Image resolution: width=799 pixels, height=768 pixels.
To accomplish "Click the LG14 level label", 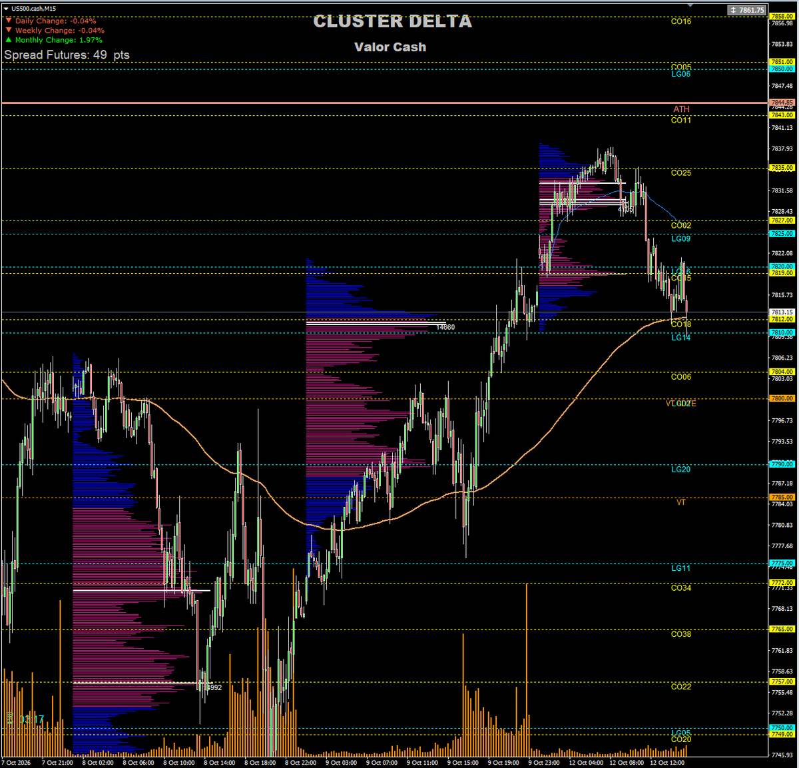I will point(681,338).
